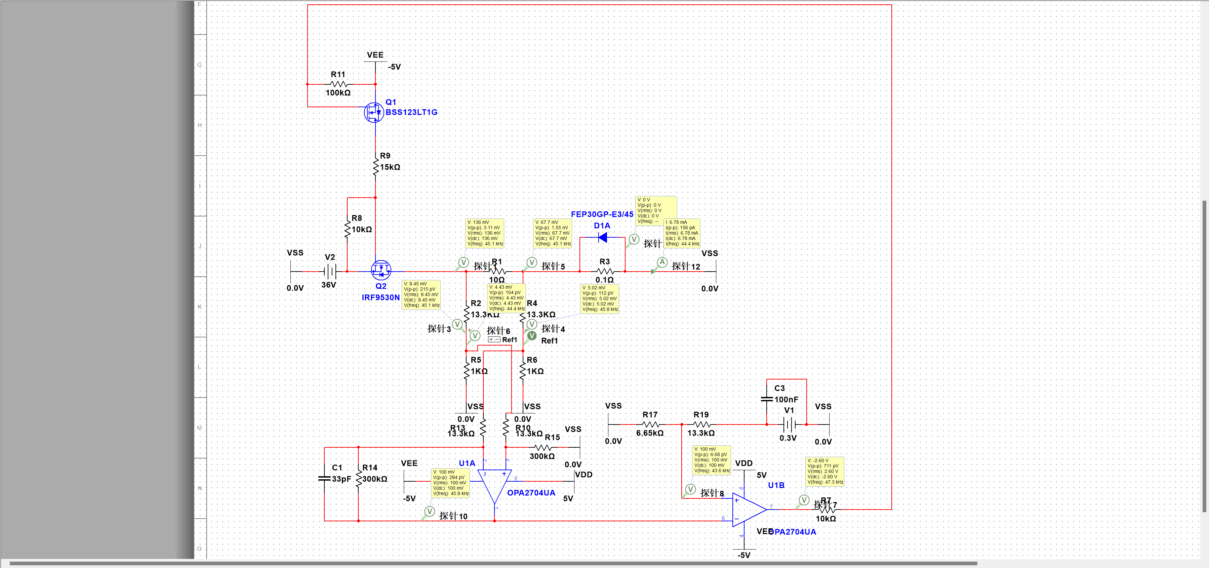The width and height of the screenshot is (1209, 568).
Task: Click the current probe icon of 探针12
Action: pyautogui.click(x=662, y=262)
